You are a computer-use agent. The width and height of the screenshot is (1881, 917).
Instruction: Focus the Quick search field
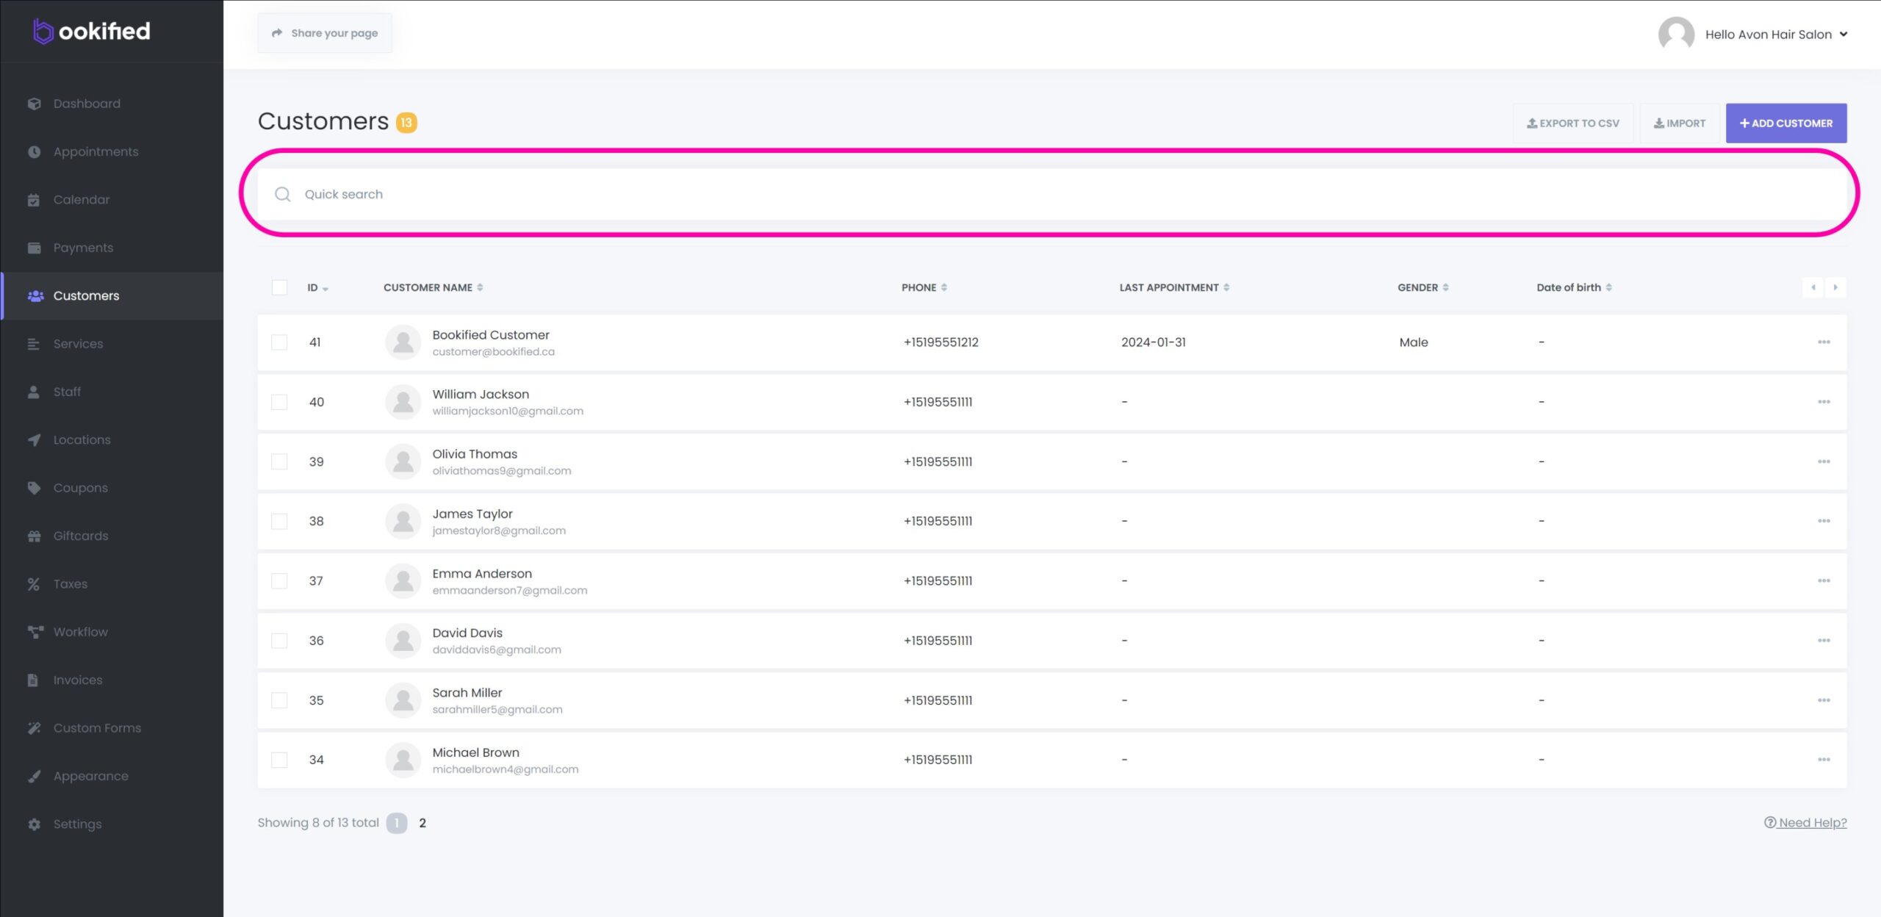click(x=1051, y=194)
